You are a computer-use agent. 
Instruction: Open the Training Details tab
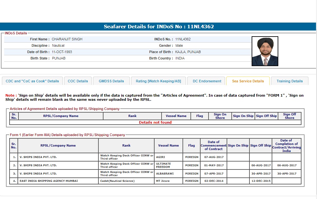(289, 81)
